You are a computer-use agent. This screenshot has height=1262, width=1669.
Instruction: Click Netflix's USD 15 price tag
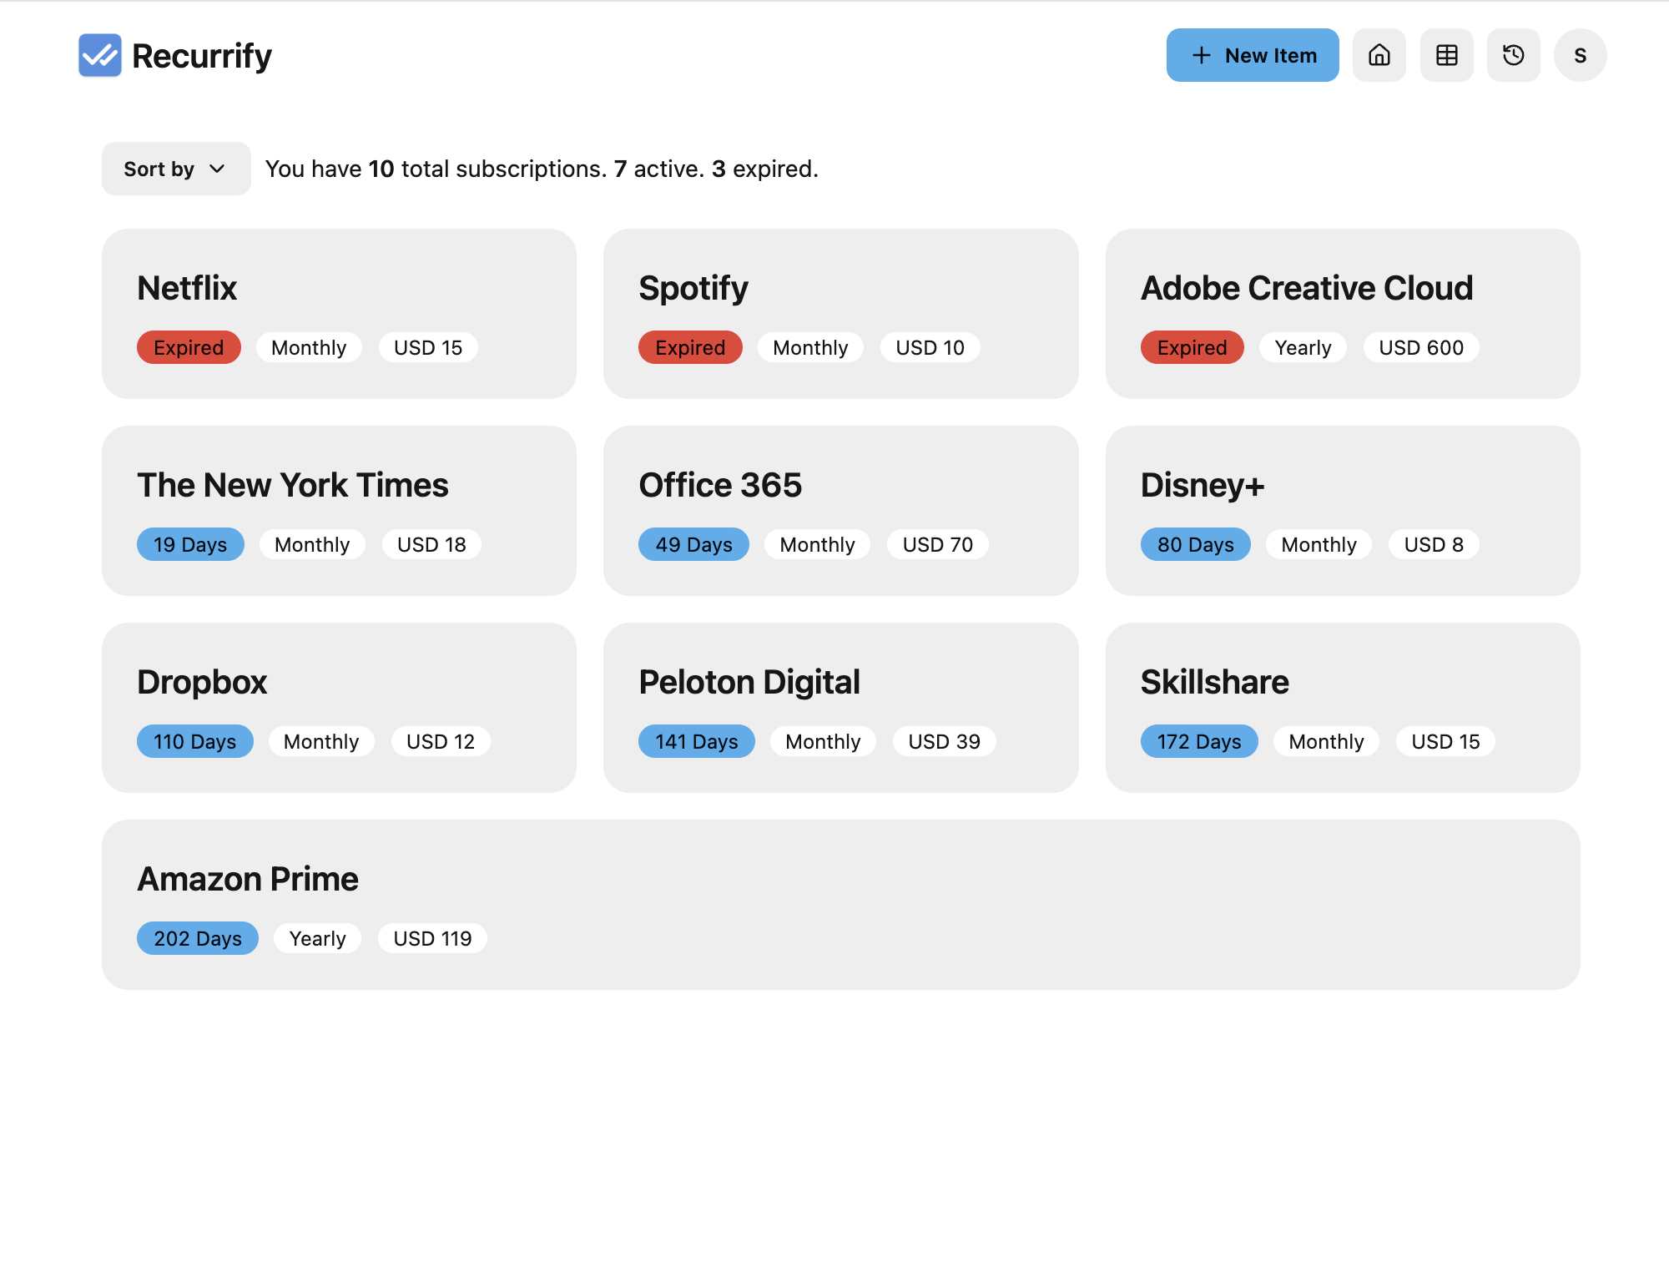tap(428, 347)
